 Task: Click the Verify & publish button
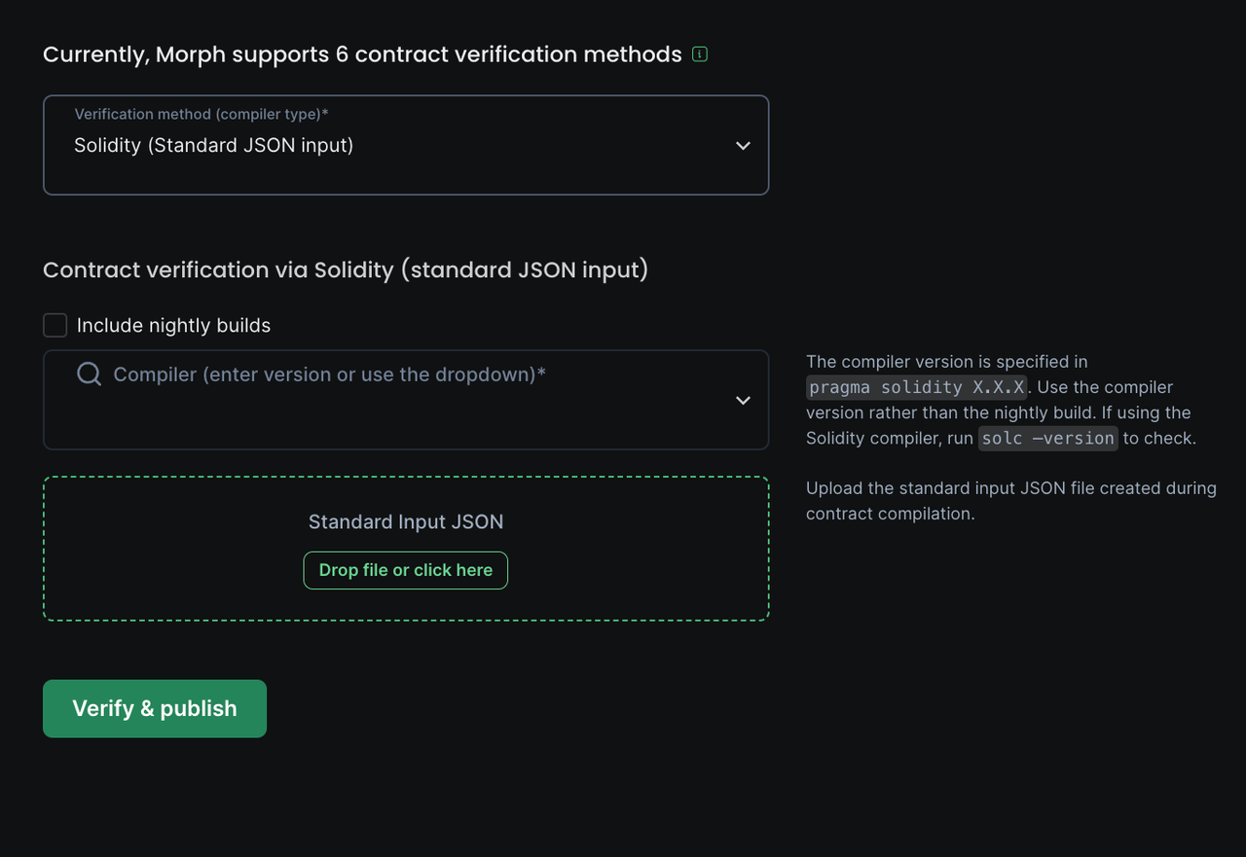tap(155, 708)
